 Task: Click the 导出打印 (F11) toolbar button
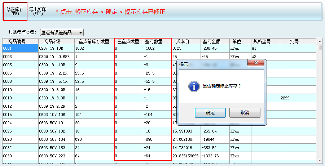tap(38, 11)
